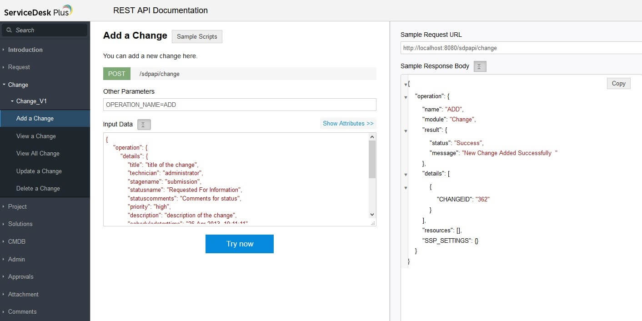Image resolution: width=642 pixels, height=321 pixels.
Task: Collapse the object containing CHANGEID
Action: (406, 187)
